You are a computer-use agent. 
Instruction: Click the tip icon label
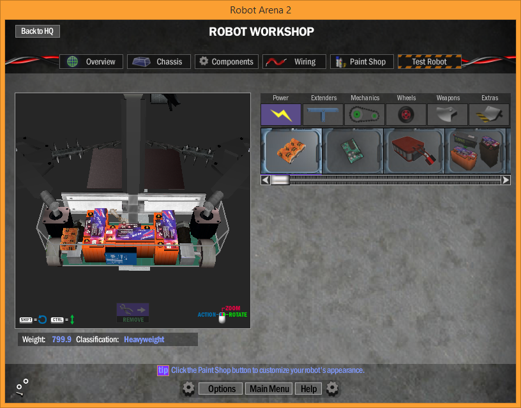[x=163, y=370]
